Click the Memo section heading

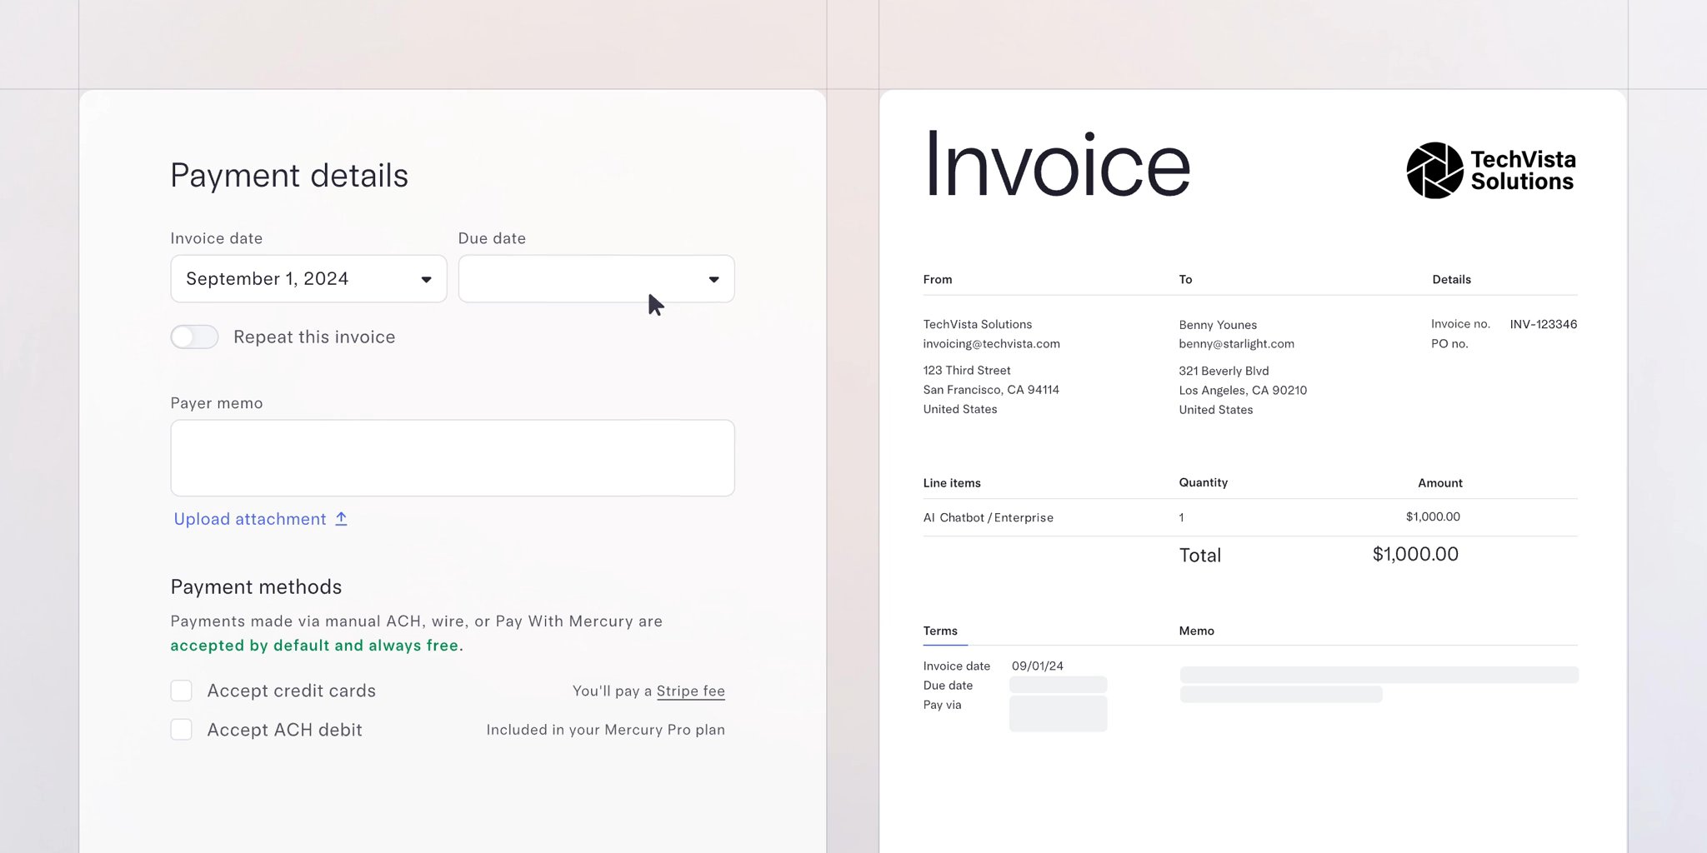coord(1196,631)
